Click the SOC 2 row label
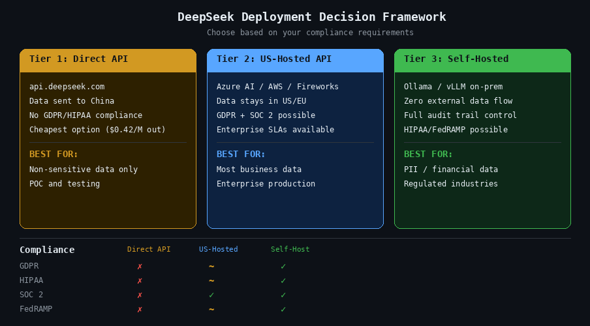The width and height of the screenshot is (590, 326). pyautogui.click(x=31, y=295)
